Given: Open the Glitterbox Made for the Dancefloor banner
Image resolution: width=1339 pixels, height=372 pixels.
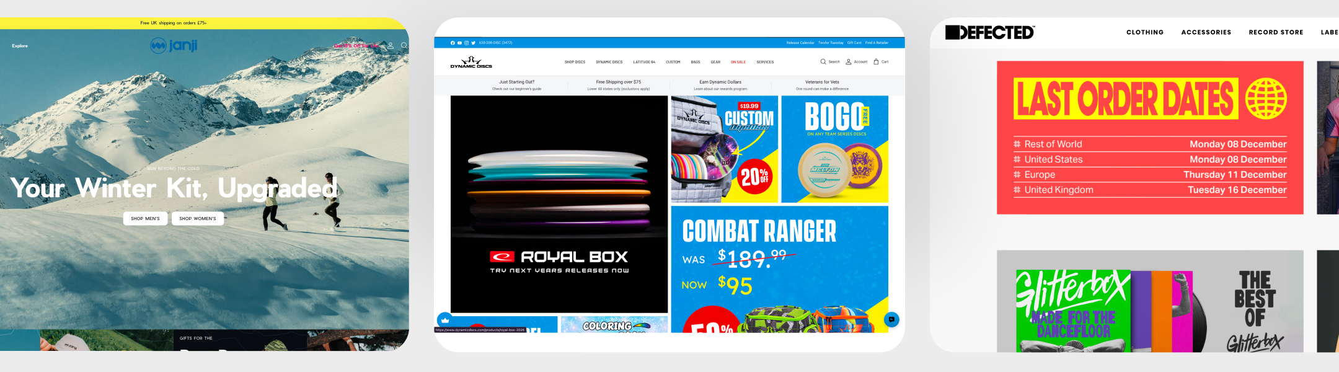Looking at the screenshot, I should 1150,301.
